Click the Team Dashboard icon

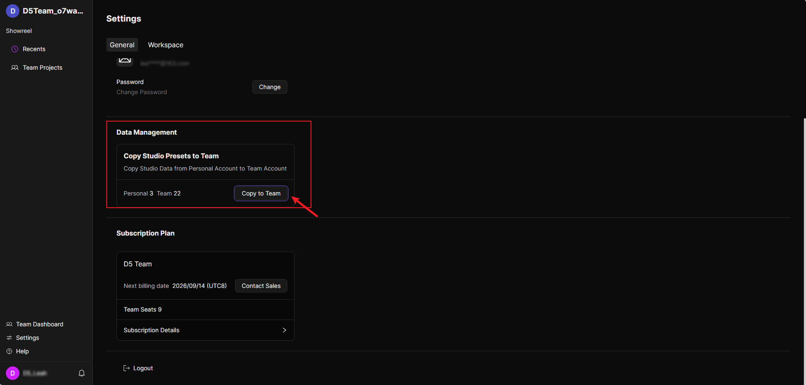point(9,324)
